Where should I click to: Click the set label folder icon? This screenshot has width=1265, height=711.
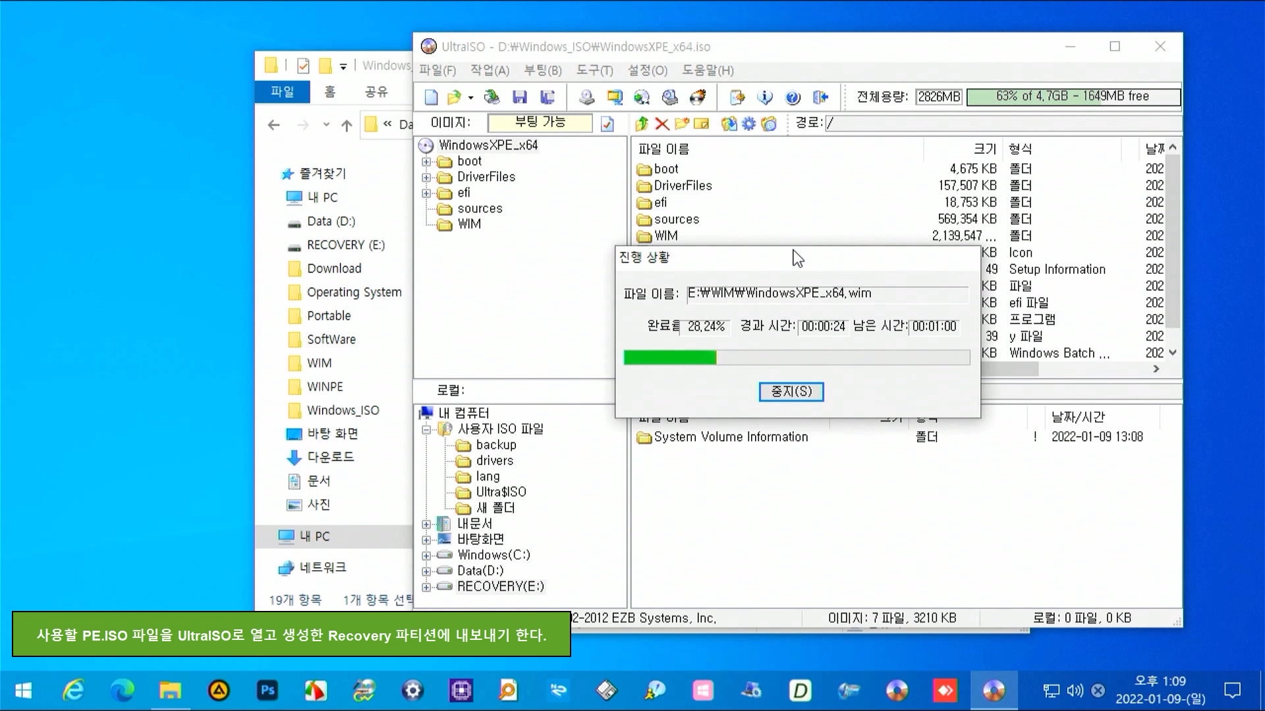pos(769,124)
